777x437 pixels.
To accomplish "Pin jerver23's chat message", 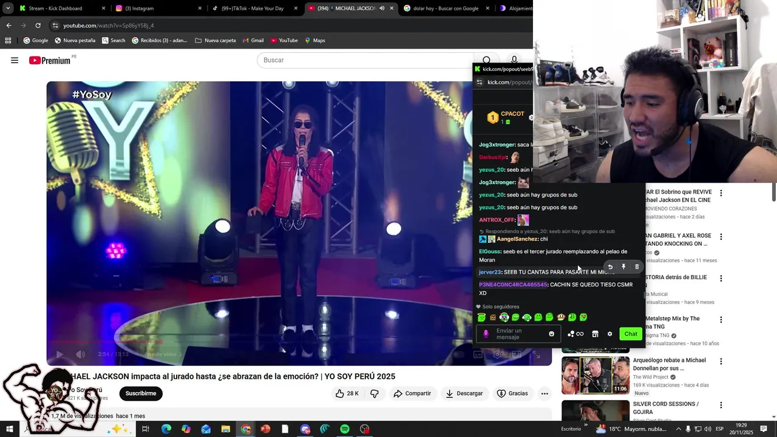I will coord(623,267).
